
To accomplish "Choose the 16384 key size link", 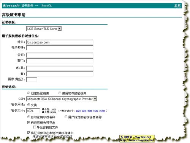I will point(102,111).
